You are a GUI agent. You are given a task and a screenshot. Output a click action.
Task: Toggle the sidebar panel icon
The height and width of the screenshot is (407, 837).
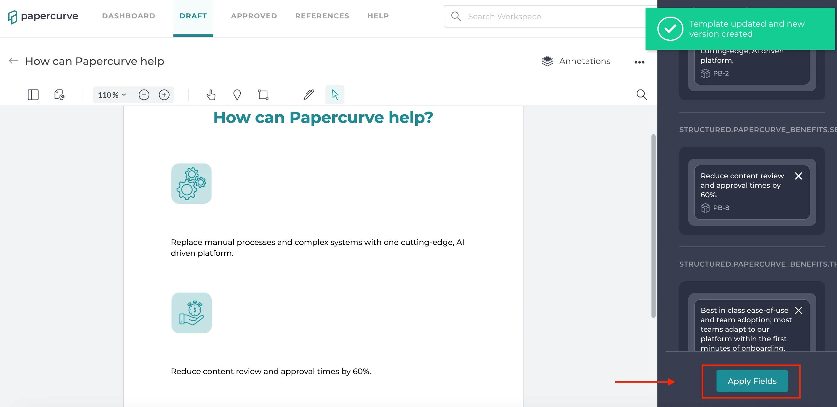[x=33, y=95]
